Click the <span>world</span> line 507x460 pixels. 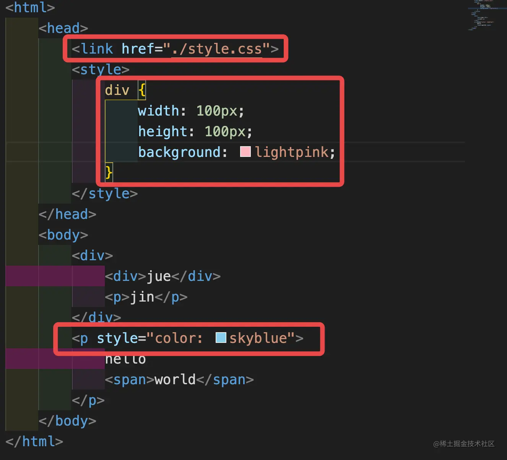click(x=179, y=380)
